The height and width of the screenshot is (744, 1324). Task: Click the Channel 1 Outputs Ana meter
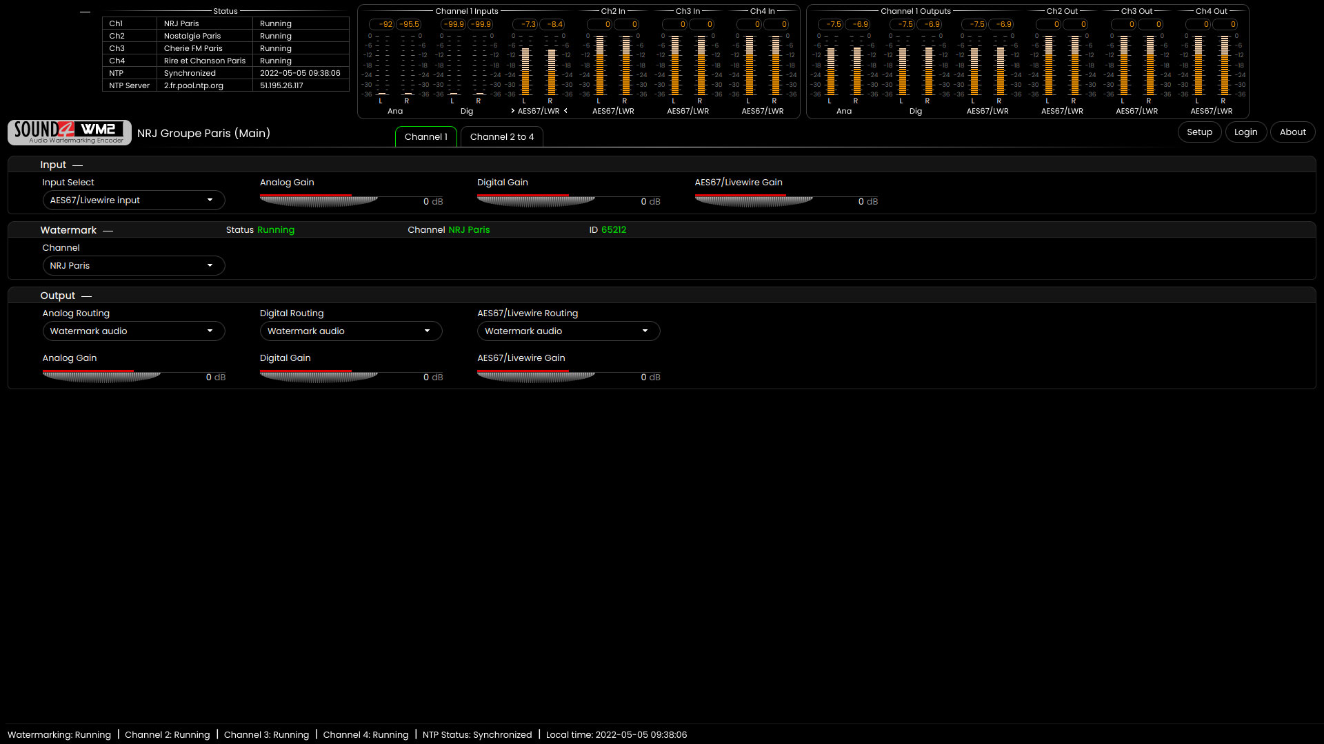pyautogui.click(x=843, y=66)
